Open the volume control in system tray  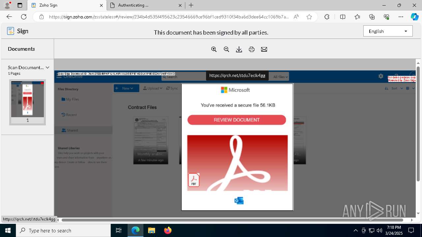coord(379,230)
